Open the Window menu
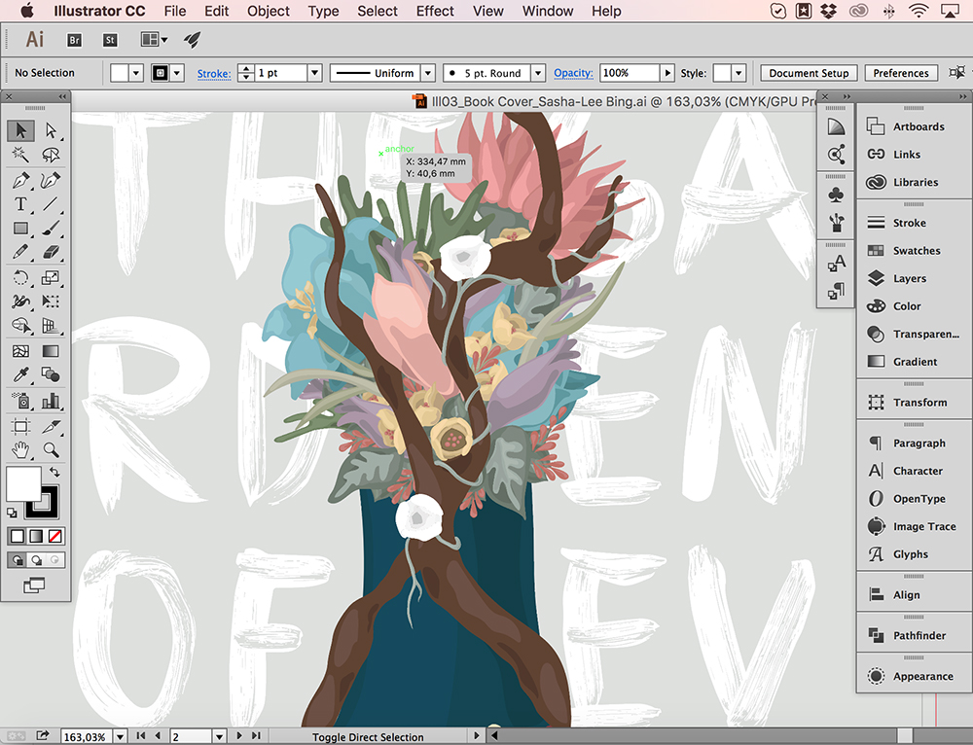 click(x=547, y=12)
